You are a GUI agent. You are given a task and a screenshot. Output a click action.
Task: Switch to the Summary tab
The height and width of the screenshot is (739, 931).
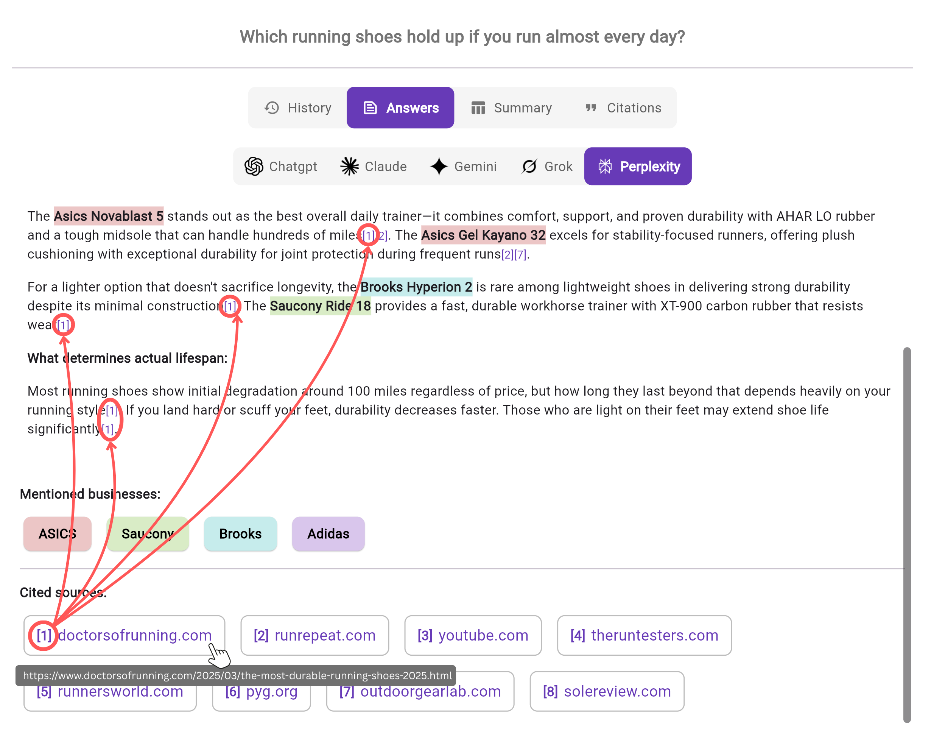512,108
